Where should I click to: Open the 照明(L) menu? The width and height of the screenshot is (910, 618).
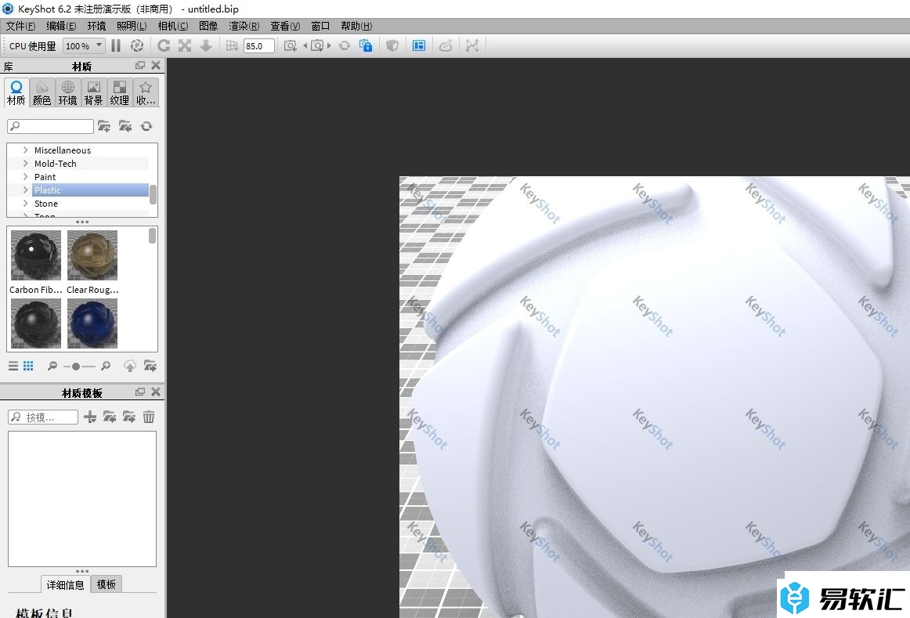(x=132, y=26)
